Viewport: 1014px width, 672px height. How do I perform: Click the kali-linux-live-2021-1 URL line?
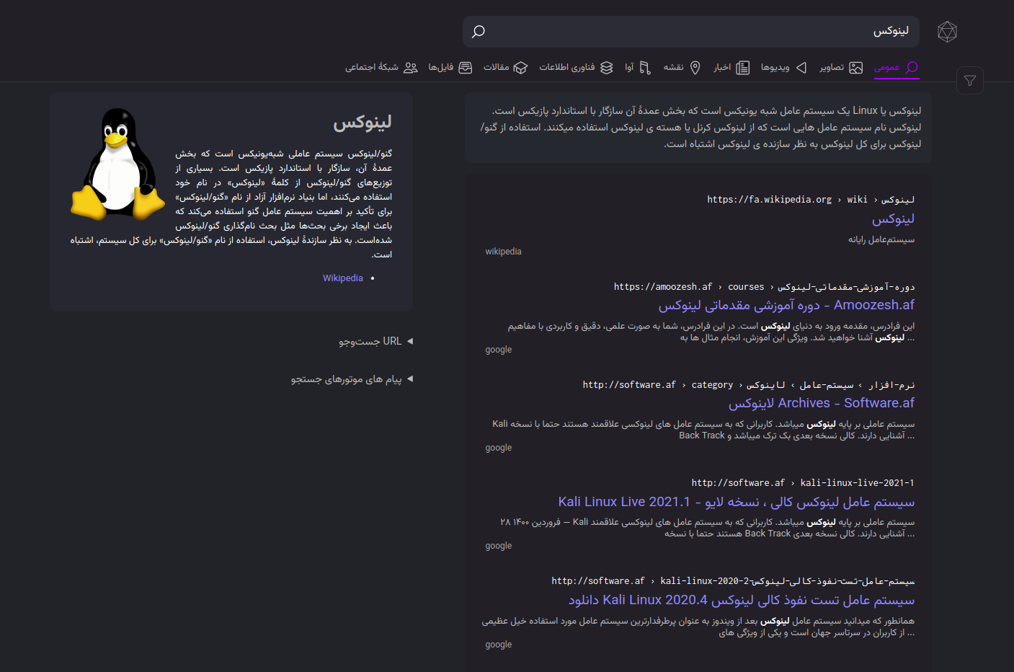(x=803, y=483)
